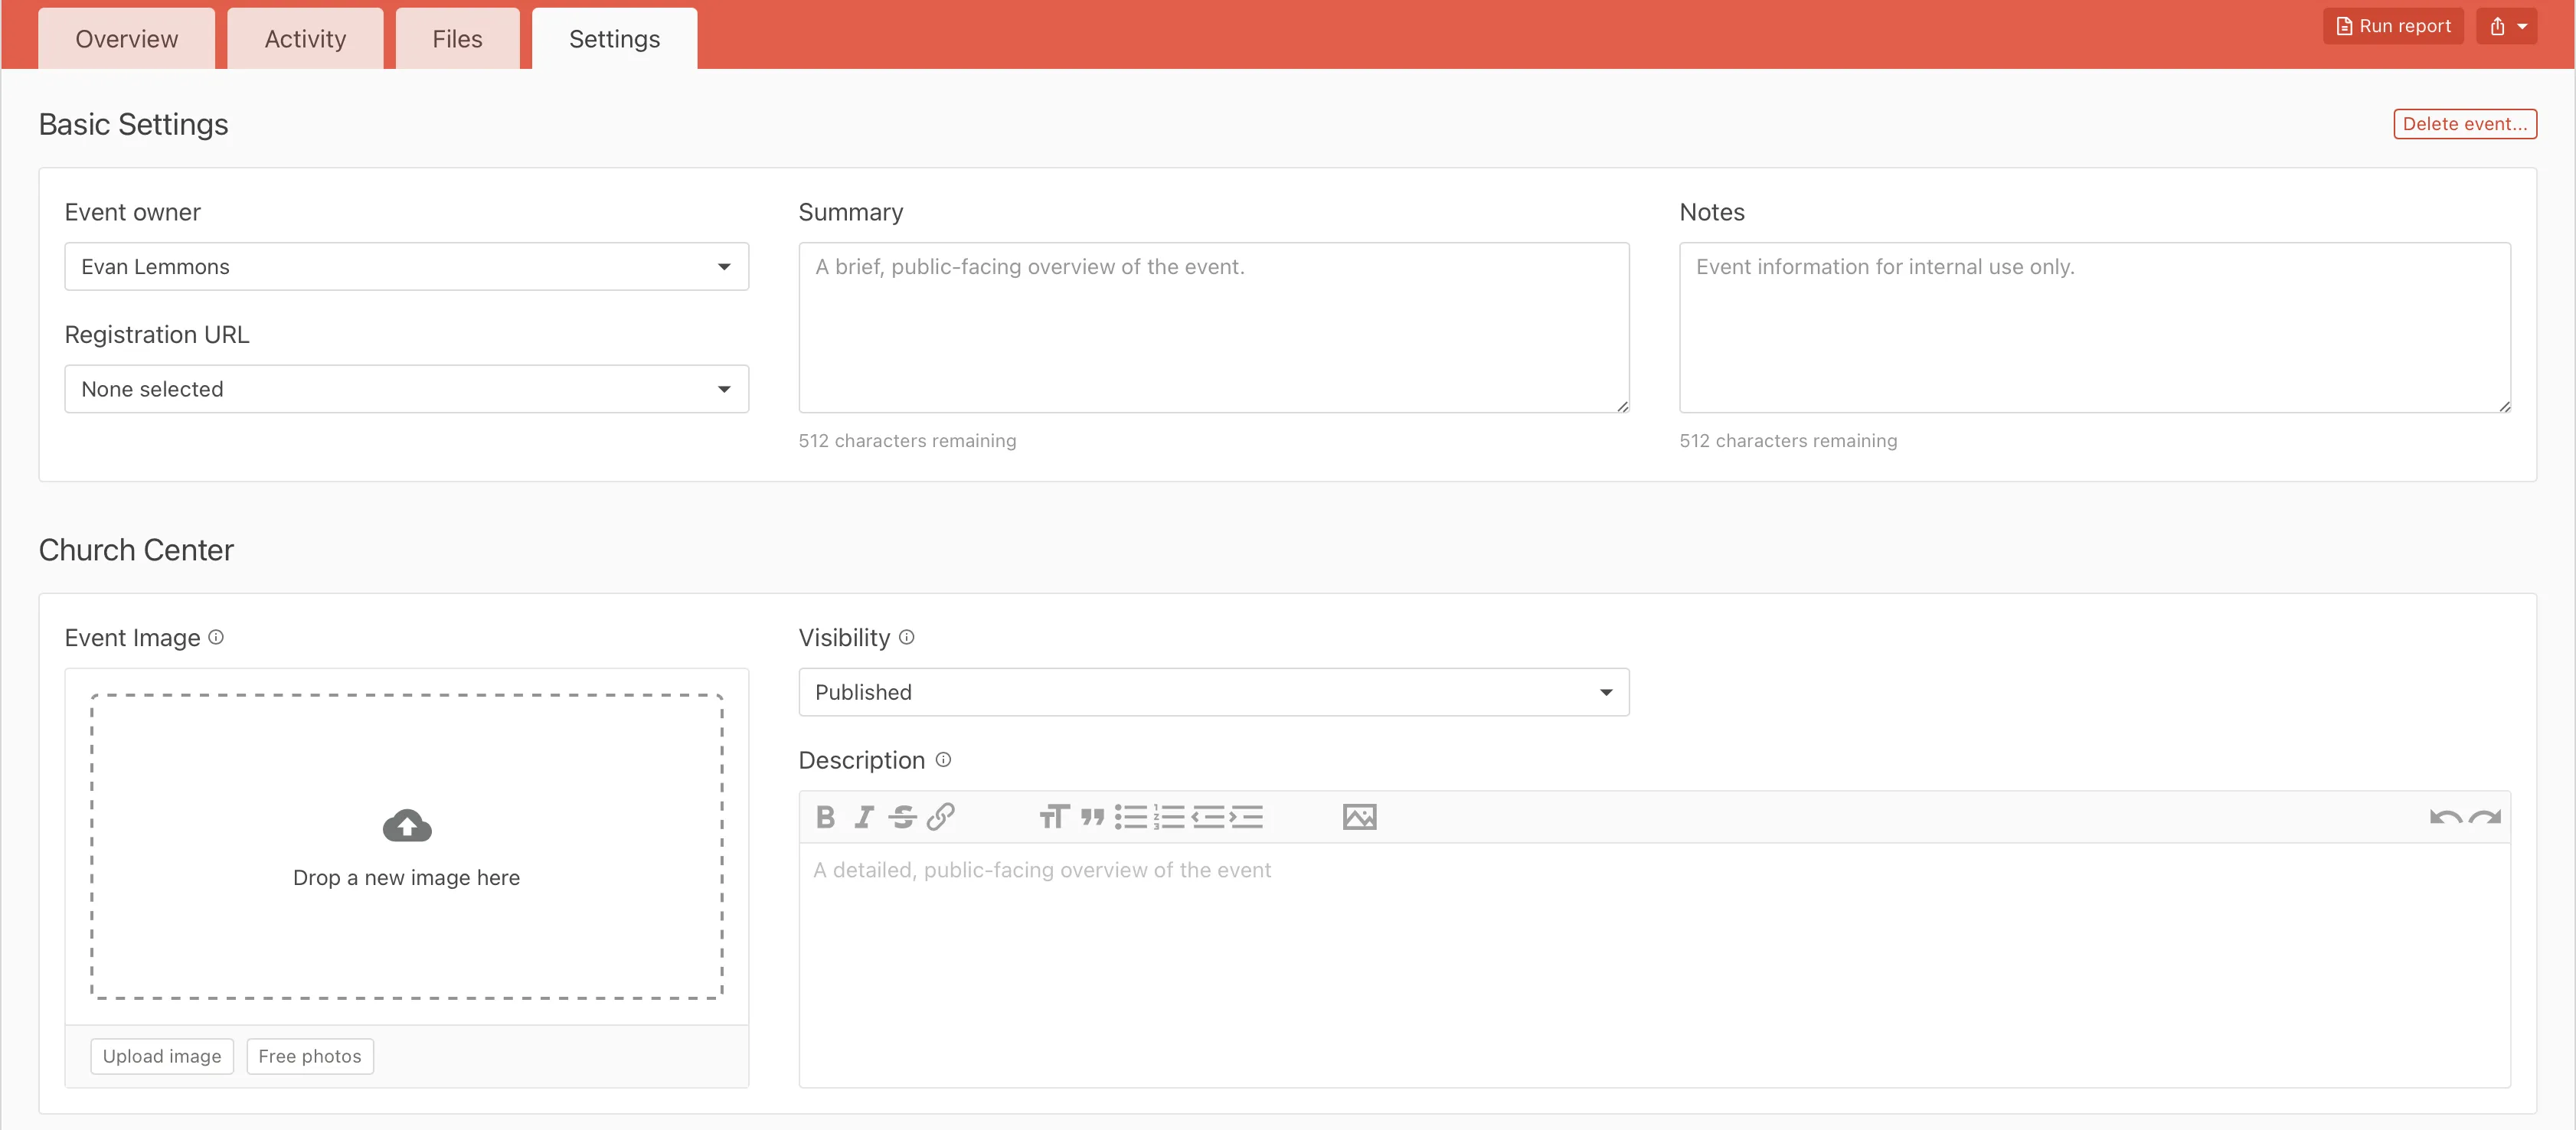Open the Files tab
2576x1130 pixels.
click(x=456, y=38)
